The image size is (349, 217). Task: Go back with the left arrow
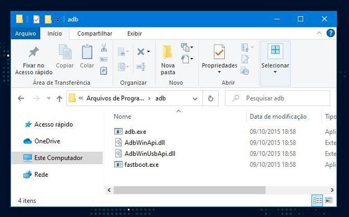21,98
